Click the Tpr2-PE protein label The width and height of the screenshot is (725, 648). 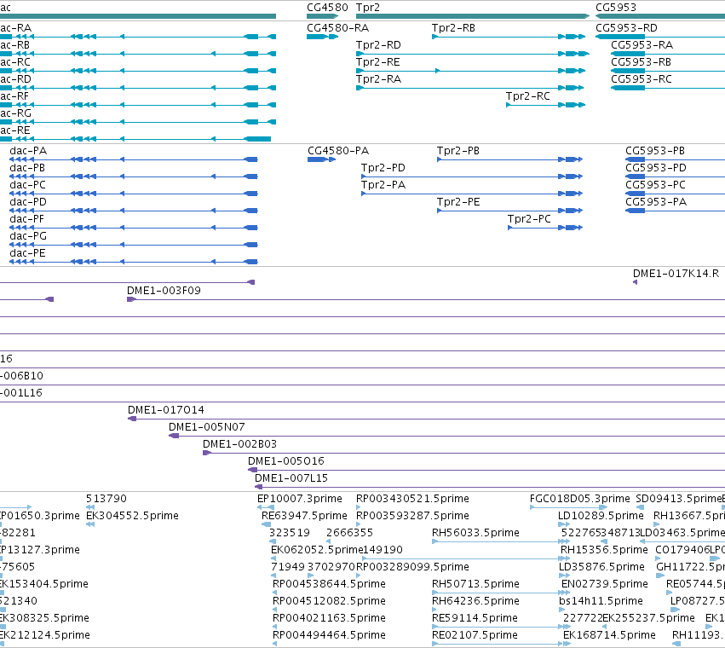458,202
